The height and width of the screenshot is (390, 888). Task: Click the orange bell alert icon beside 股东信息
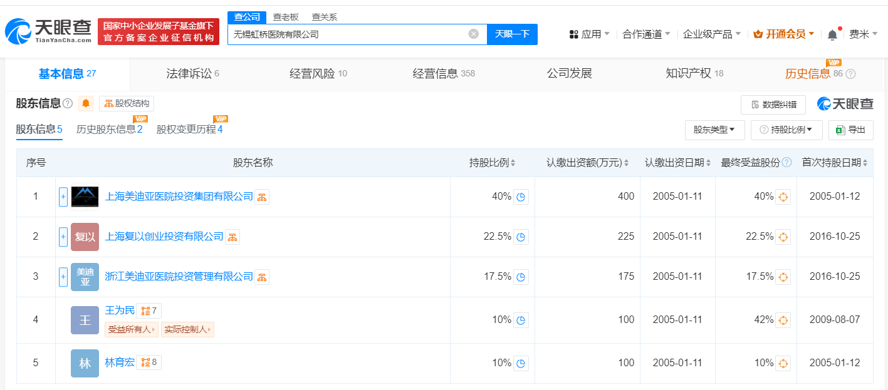86,103
